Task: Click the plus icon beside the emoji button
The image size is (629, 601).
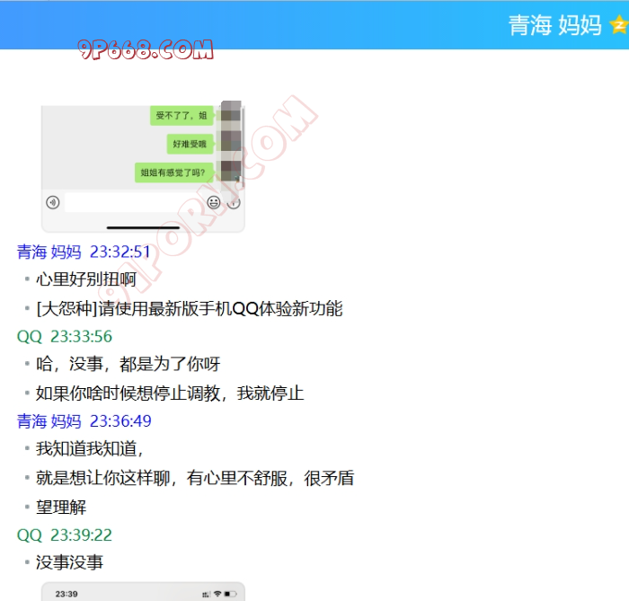Action: (x=234, y=202)
